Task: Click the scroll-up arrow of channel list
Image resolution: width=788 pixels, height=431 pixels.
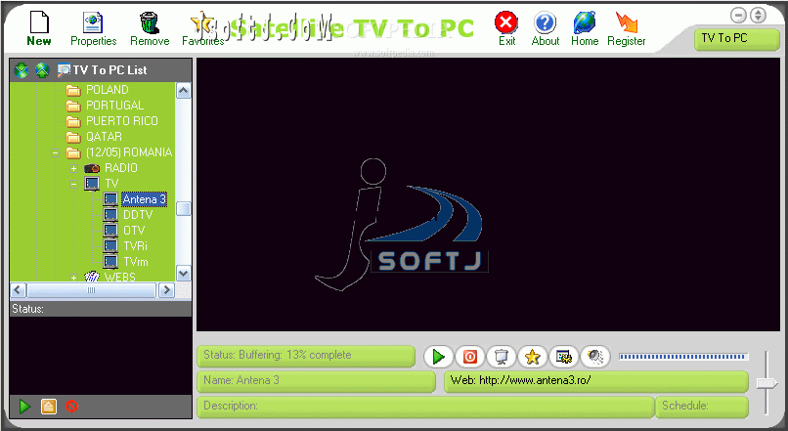Action: [x=184, y=91]
